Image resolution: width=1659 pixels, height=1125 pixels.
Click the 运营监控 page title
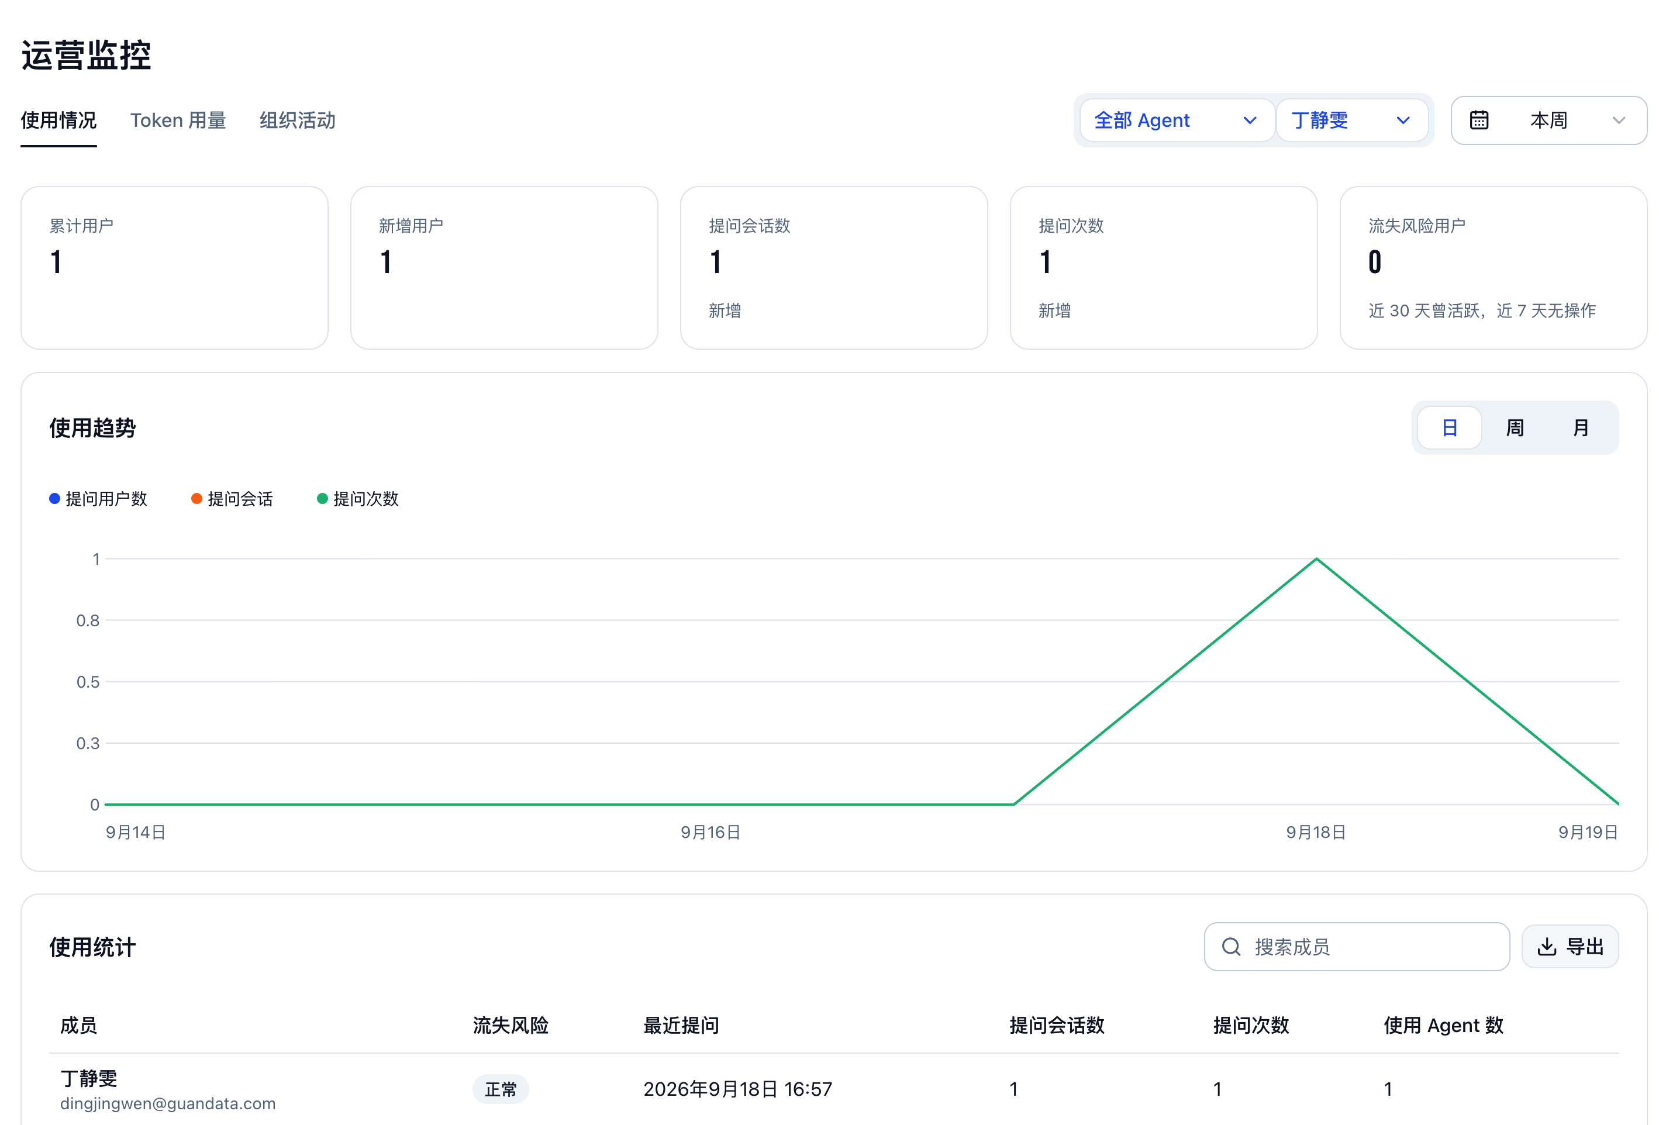click(85, 55)
